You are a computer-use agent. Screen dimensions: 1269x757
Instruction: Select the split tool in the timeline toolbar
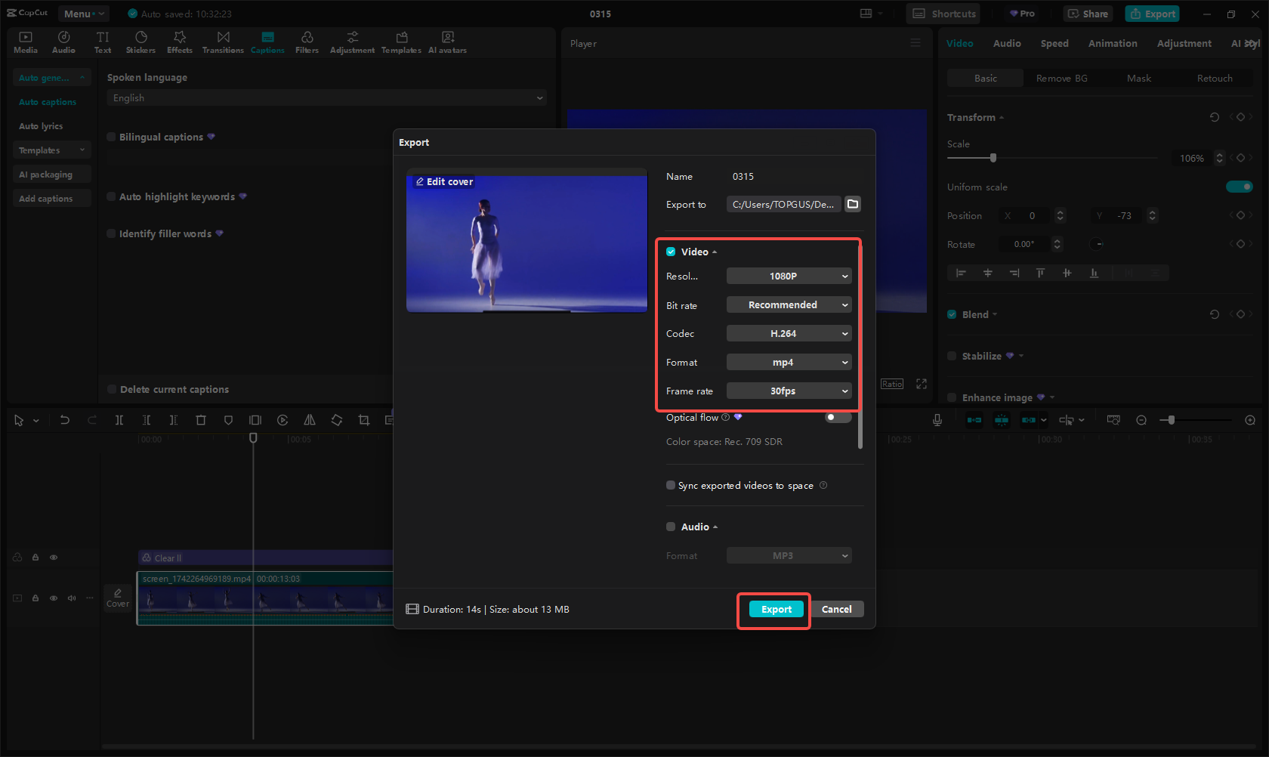point(119,420)
